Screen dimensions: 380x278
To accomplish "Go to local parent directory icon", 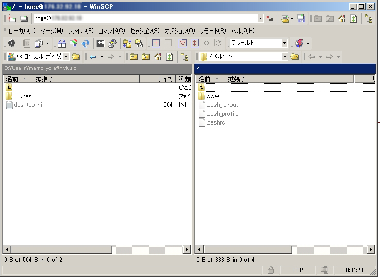I will [134, 57].
